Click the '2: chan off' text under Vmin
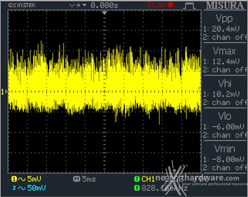Screen dimensions: 248x197 pyautogui.click(x=224, y=168)
